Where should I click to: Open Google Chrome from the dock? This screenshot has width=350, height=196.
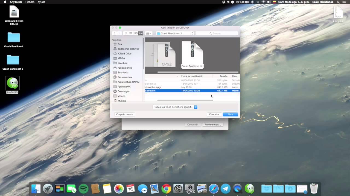(x=166, y=189)
